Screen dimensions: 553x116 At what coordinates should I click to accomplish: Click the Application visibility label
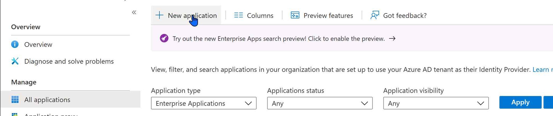click(413, 90)
